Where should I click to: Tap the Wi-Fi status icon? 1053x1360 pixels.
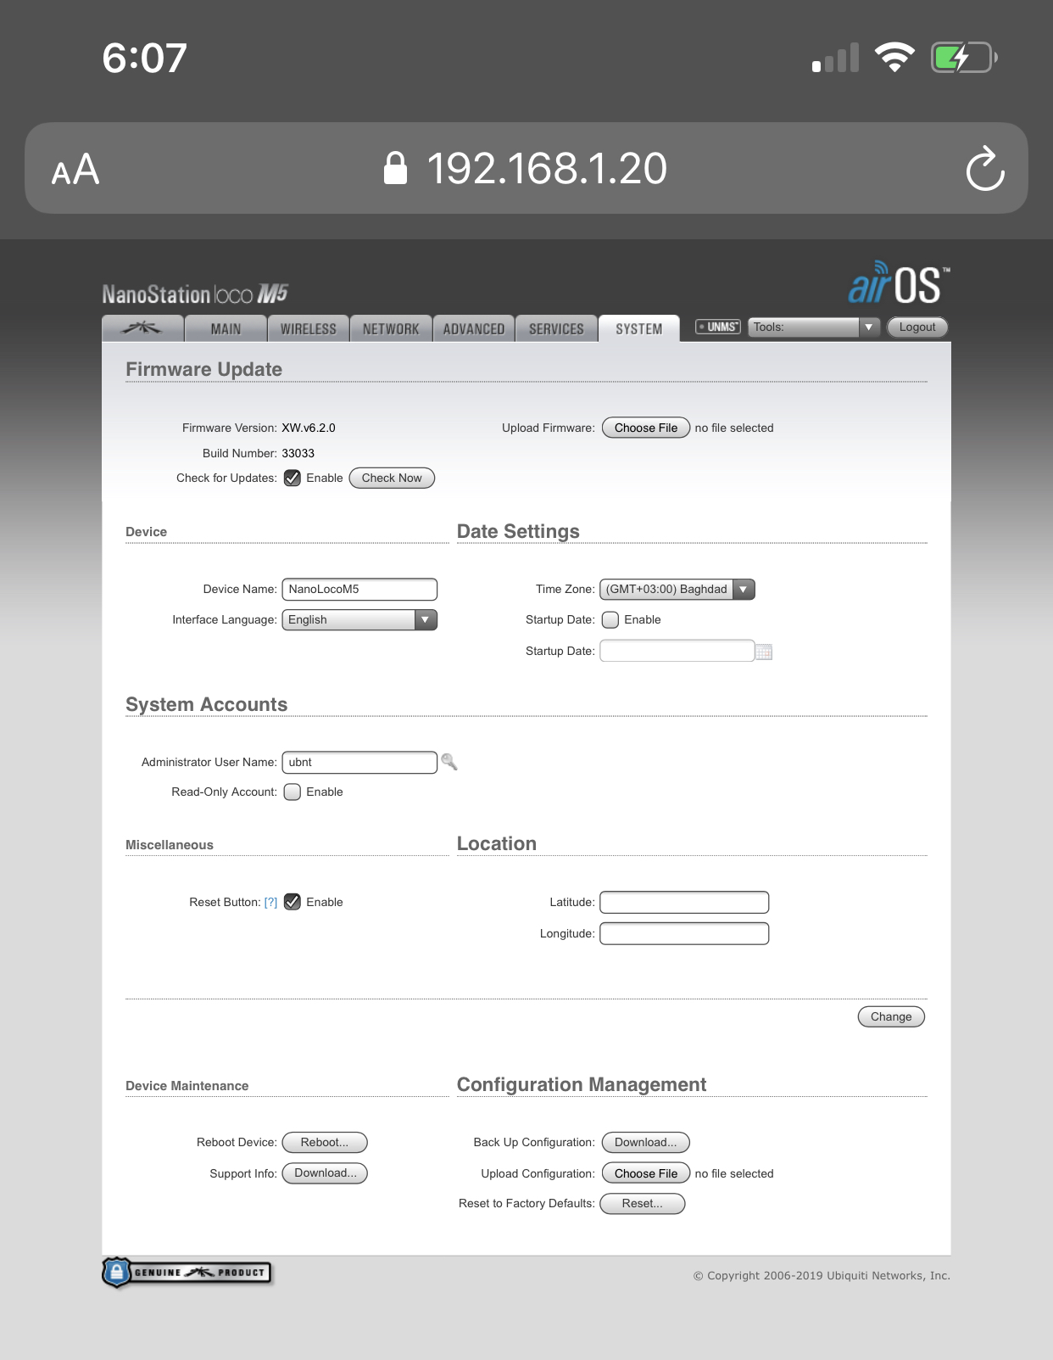pyautogui.click(x=894, y=57)
